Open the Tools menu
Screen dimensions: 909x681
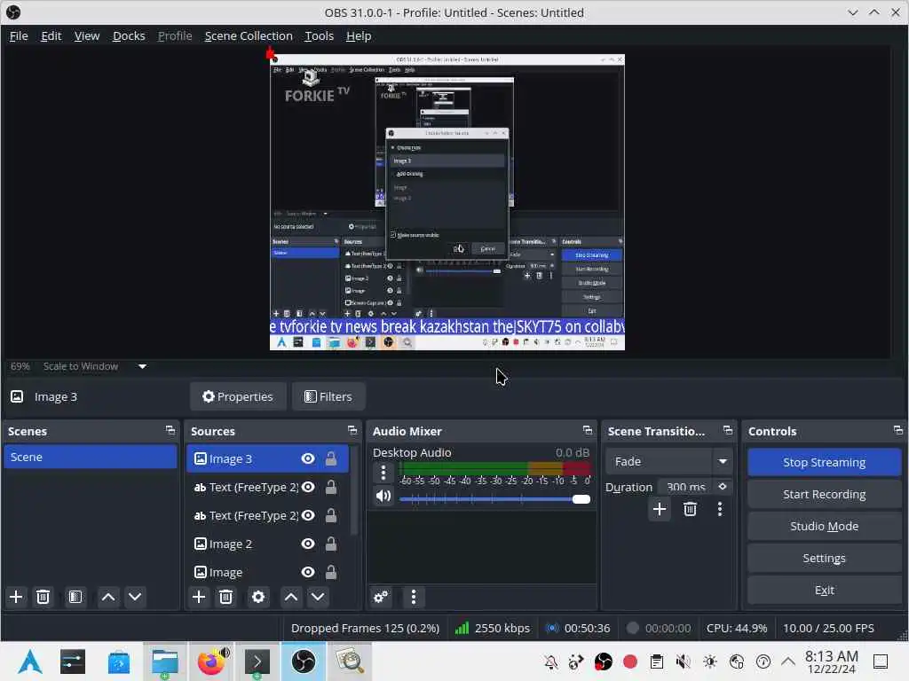(320, 35)
